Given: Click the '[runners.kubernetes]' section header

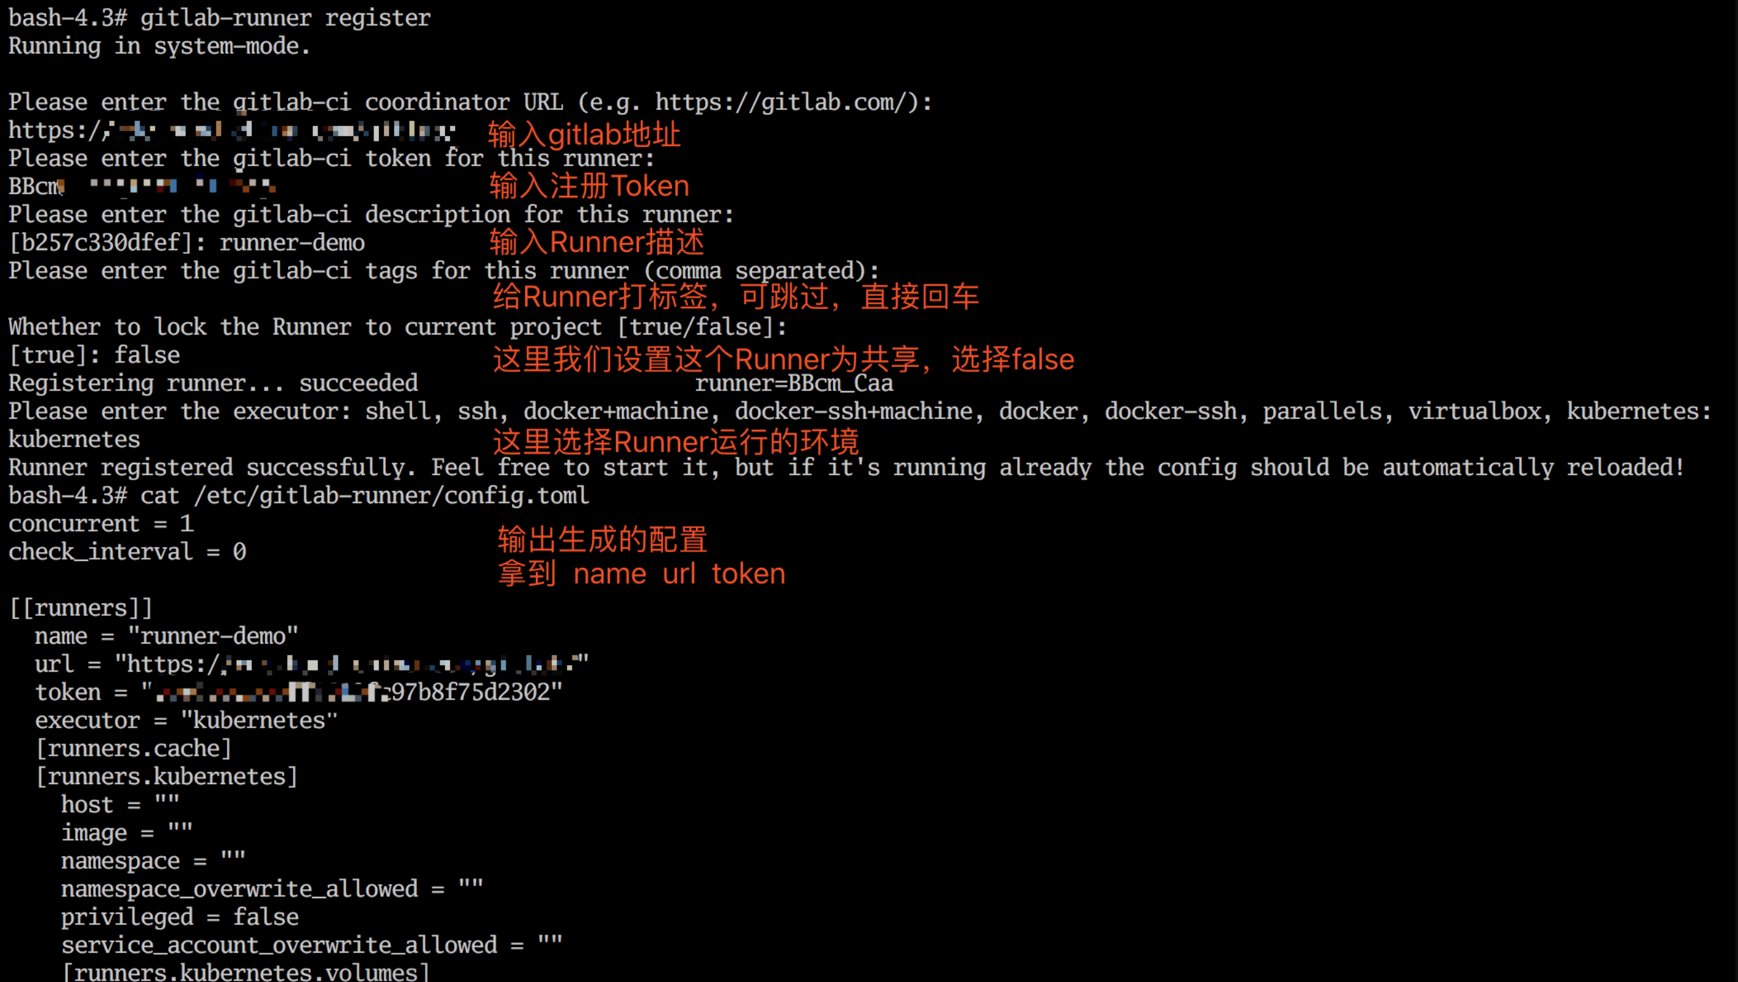Looking at the screenshot, I should point(167,777).
